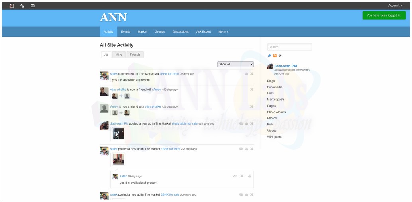412x202 pixels.
Task: Click the pin bookmark icon below search
Action: (x=269, y=56)
